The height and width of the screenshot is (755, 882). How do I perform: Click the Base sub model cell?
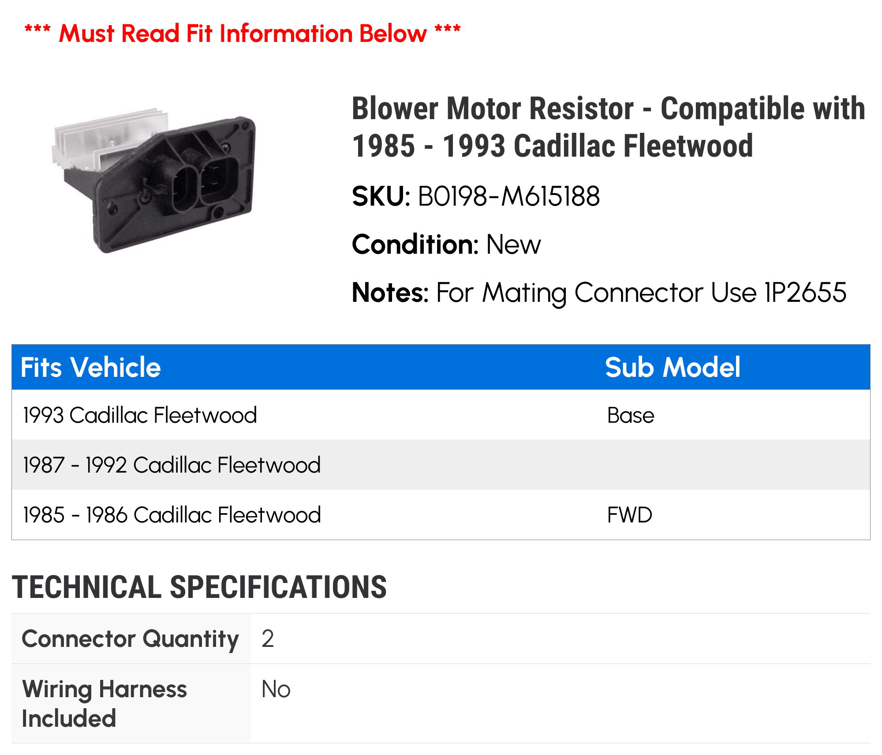pyautogui.click(x=631, y=415)
